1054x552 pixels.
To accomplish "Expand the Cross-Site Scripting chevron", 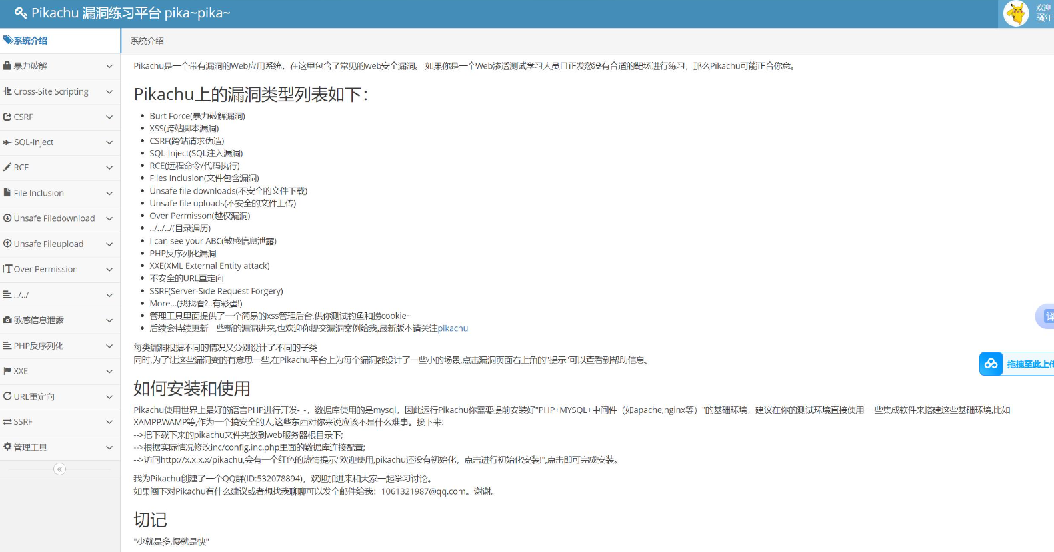I will (109, 91).
